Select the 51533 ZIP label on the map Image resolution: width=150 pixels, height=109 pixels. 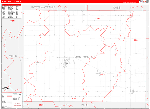21,58
